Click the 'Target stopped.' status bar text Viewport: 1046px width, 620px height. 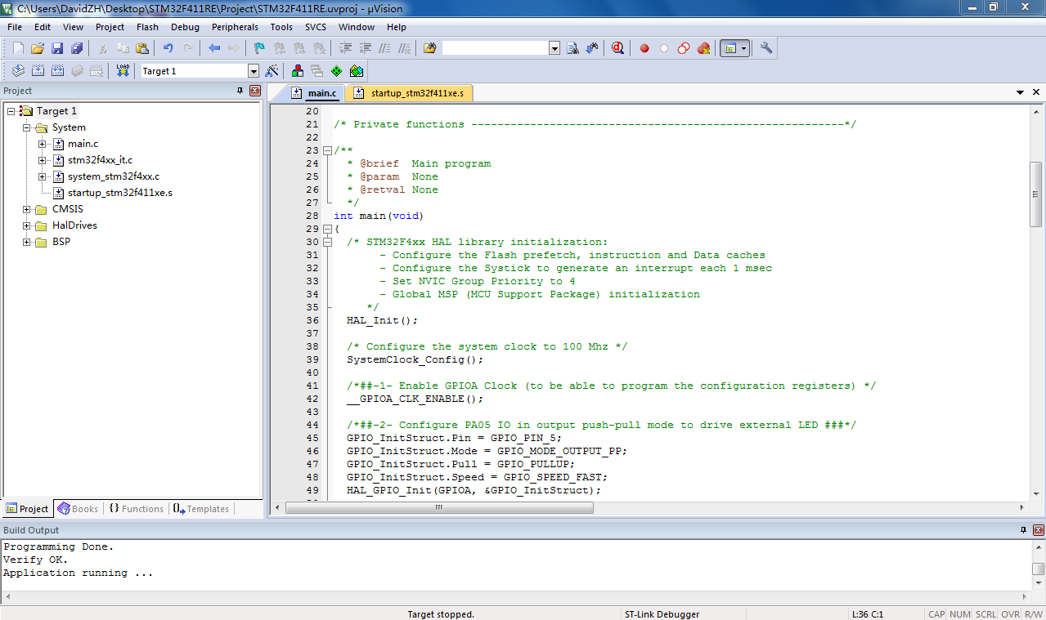[441, 614]
